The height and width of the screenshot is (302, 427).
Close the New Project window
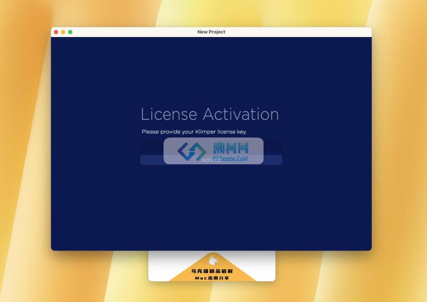coord(56,32)
